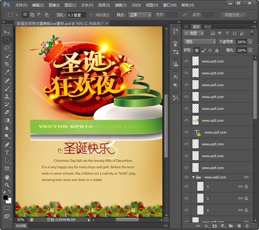Click the swap foreground/background colors icon
Viewport: 259px width, 230px height.
tap(9, 191)
